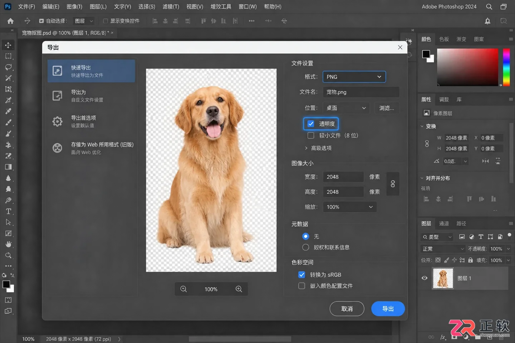Viewport: 515px width, 343px height.
Task: Open the 位置 桌面 location dropdown
Action: (346, 108)
